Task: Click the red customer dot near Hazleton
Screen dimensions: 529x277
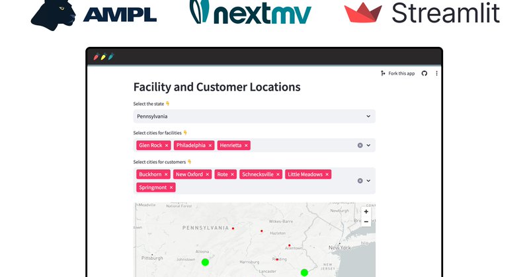Action: click(261, 231)
